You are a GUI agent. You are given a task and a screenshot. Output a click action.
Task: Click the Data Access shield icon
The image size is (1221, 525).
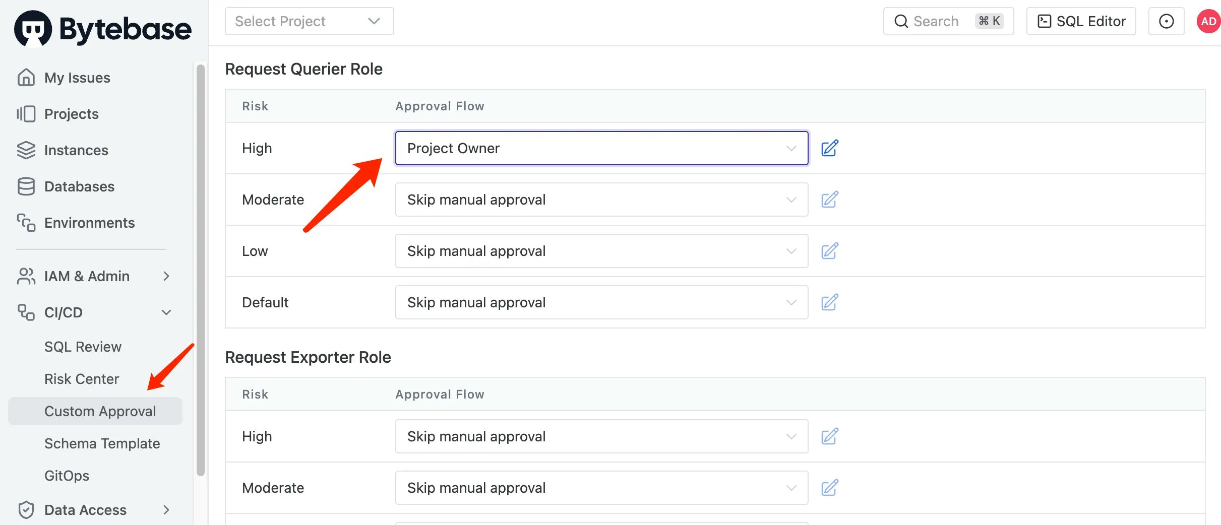[x=26, y=510]
